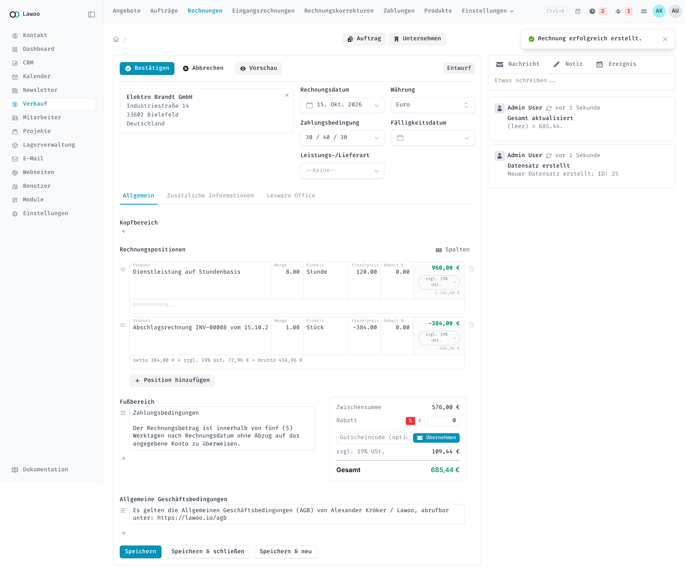The height and width of the screenshot is (575, 685).
Task: Switch discount to percent mode
Action: click(x=410, y=421)
